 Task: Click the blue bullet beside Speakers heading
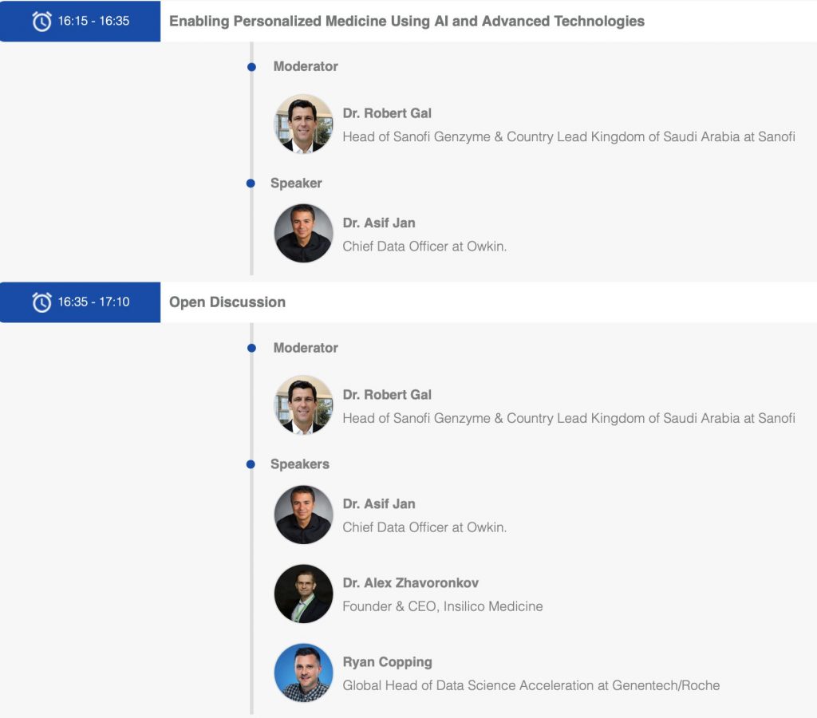tap(251, 464)
